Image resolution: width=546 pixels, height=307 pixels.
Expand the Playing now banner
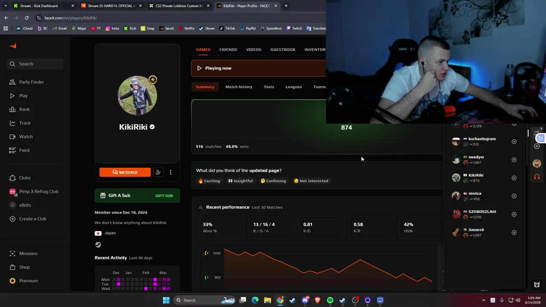[x=258, y=68]
